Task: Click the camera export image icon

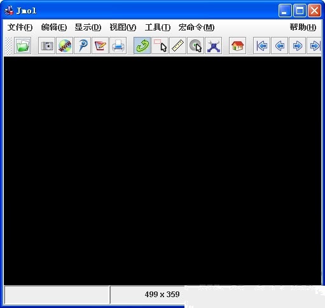Action: point(47,46)
